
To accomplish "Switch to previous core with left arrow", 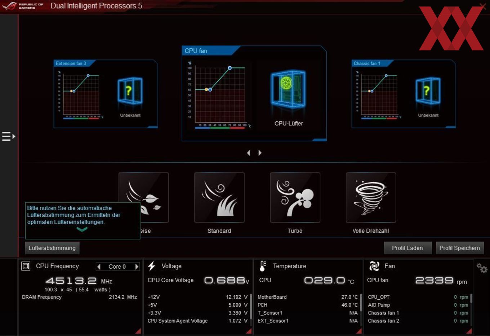I will coord(99,266).
